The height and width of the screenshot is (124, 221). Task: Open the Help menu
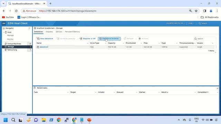point(191,23)
